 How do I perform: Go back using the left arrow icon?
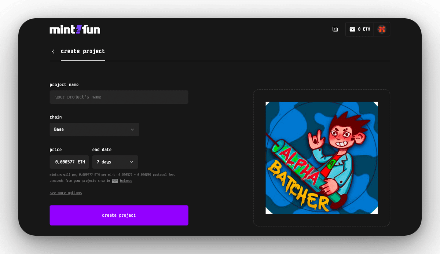[53, 51]
